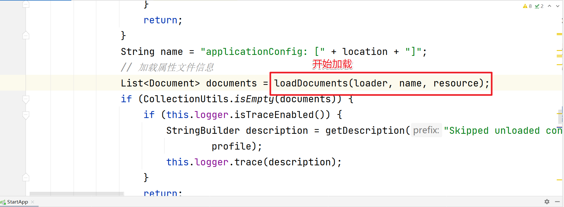Click the 'prefix:' parameter hint
The height and width of the screenshot is (207, 564).
point(426,130)
